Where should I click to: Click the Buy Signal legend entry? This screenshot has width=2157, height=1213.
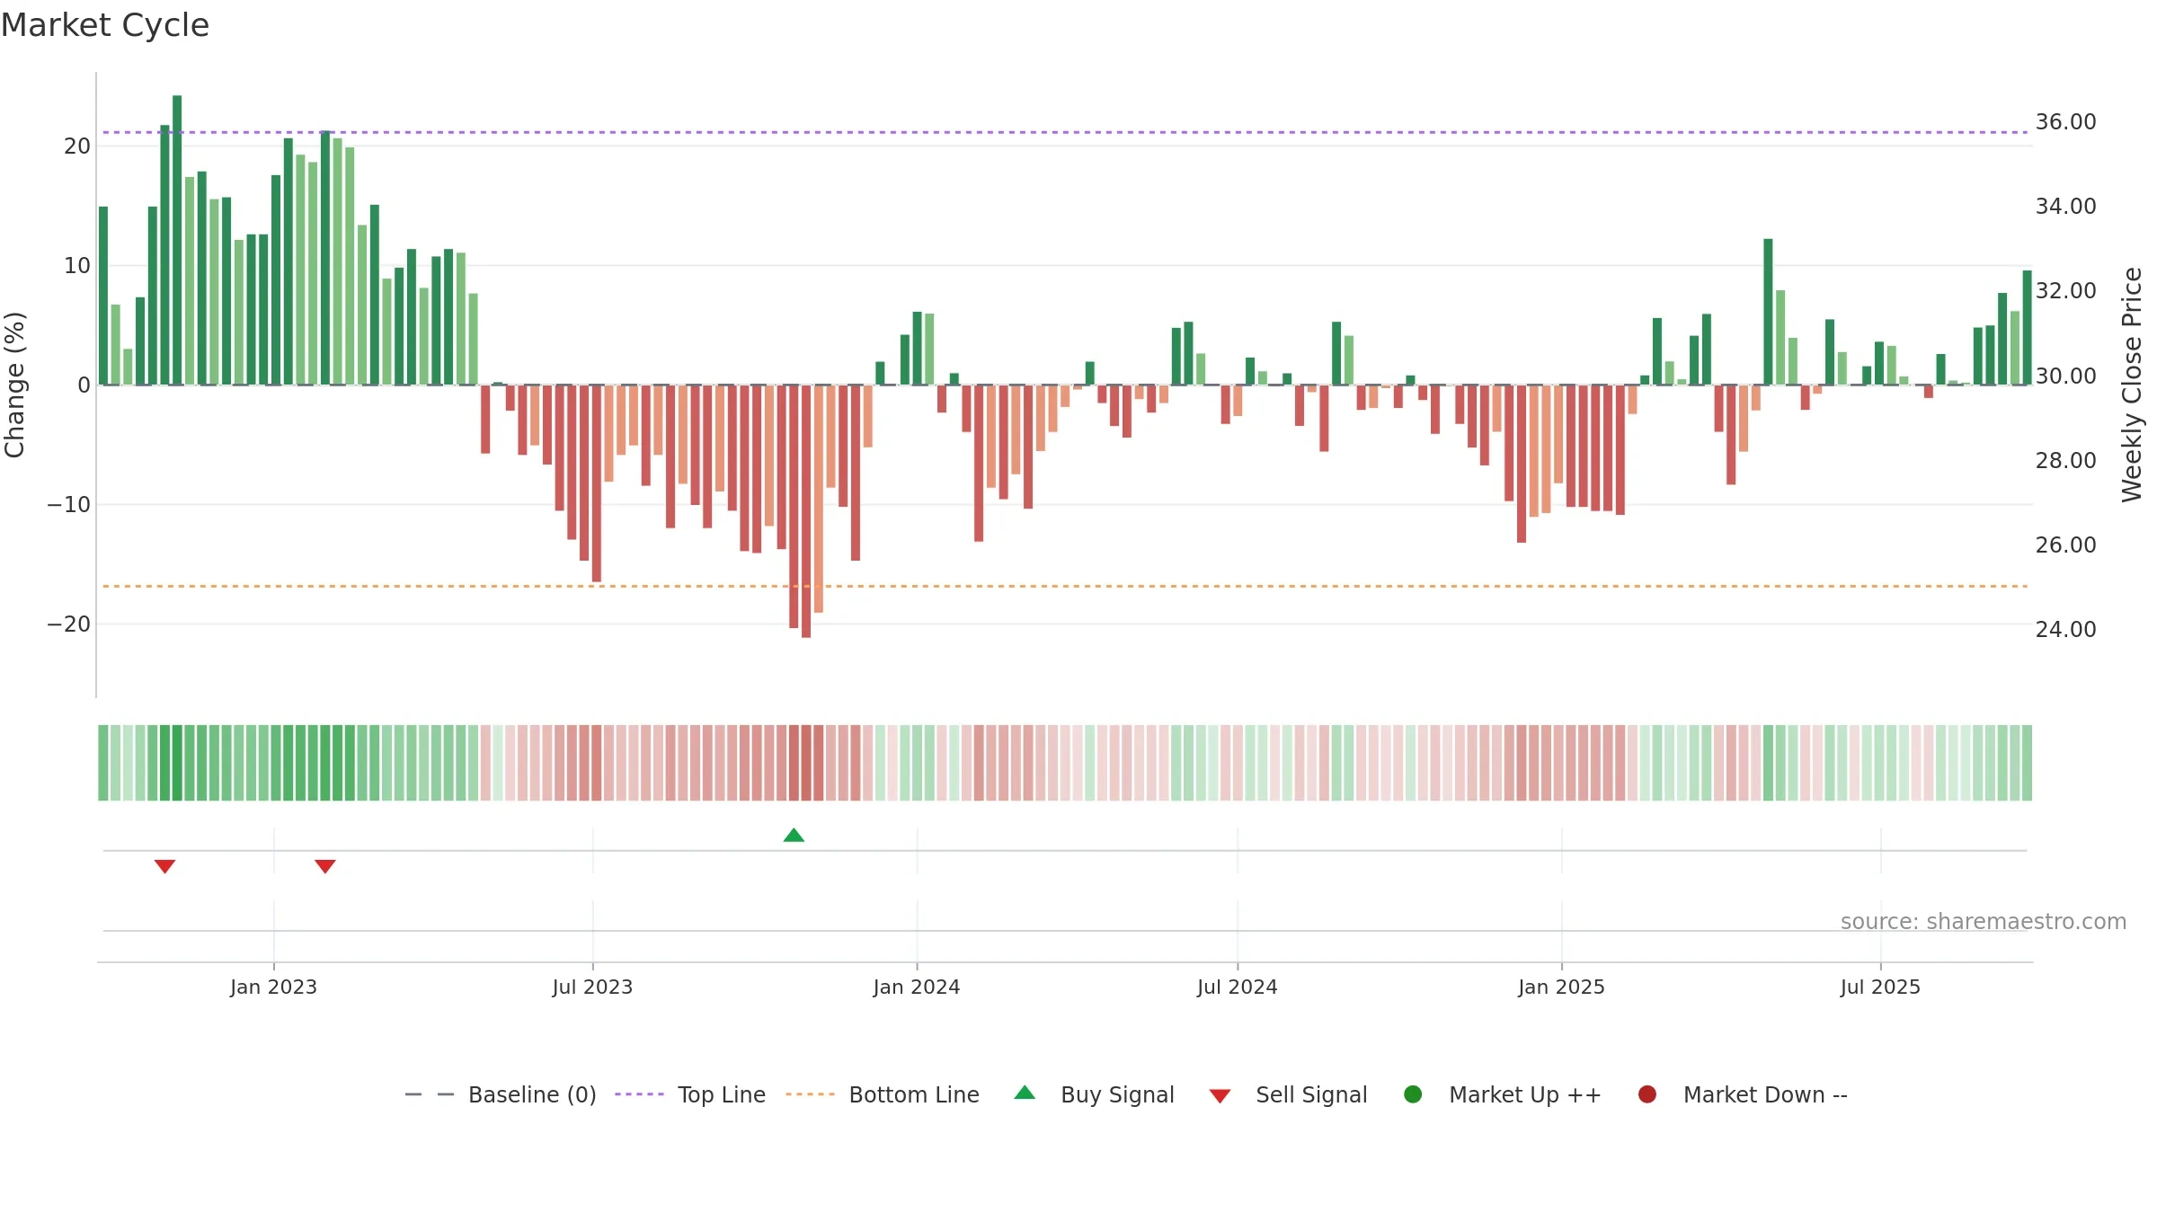(x=1094, y=1094)
